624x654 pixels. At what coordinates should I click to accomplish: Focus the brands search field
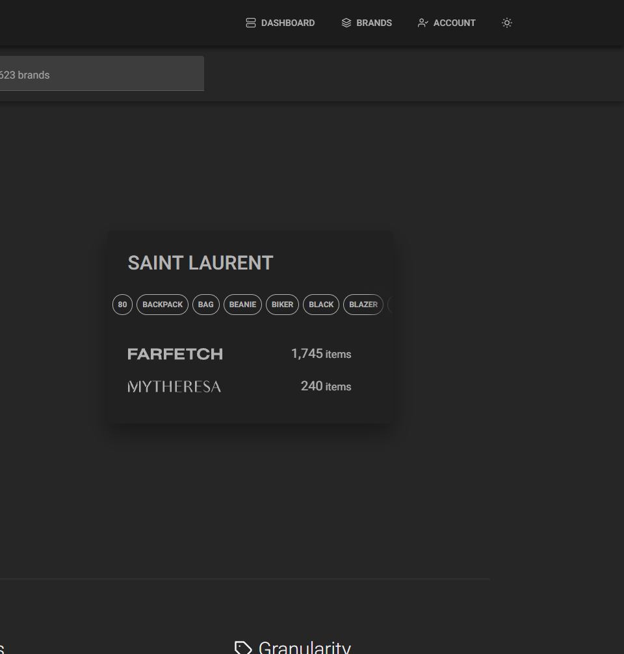102,73
